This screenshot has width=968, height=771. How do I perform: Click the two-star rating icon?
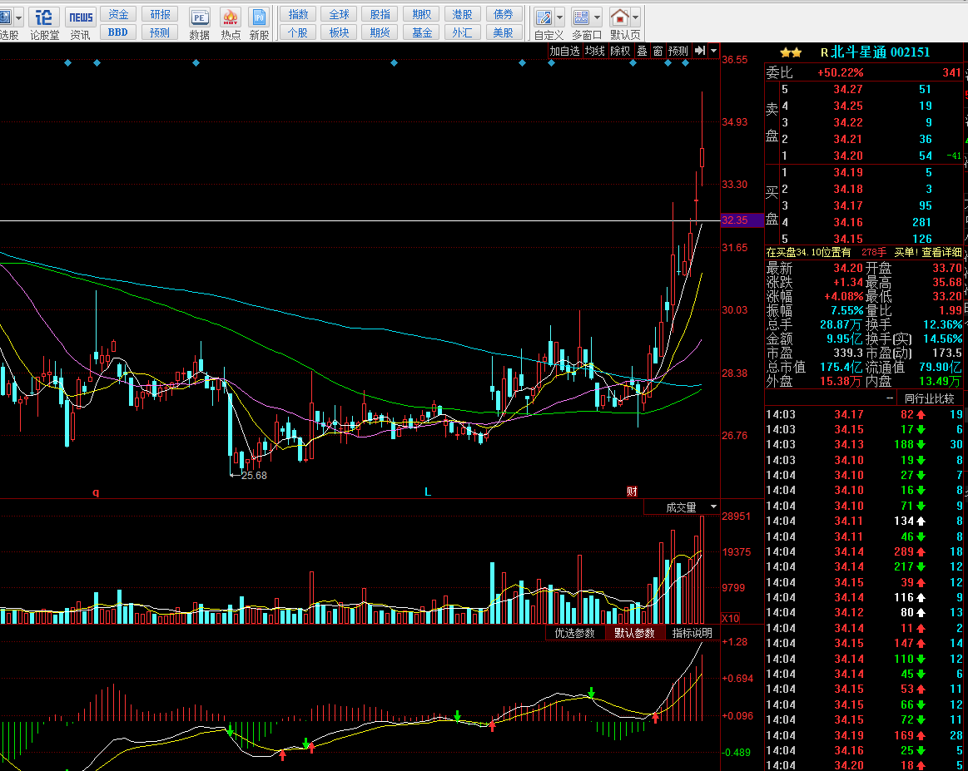pos(791,53)
